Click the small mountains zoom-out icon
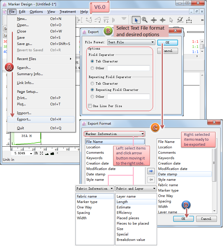This screenshot has height=246, width=224. coord(47,153)
